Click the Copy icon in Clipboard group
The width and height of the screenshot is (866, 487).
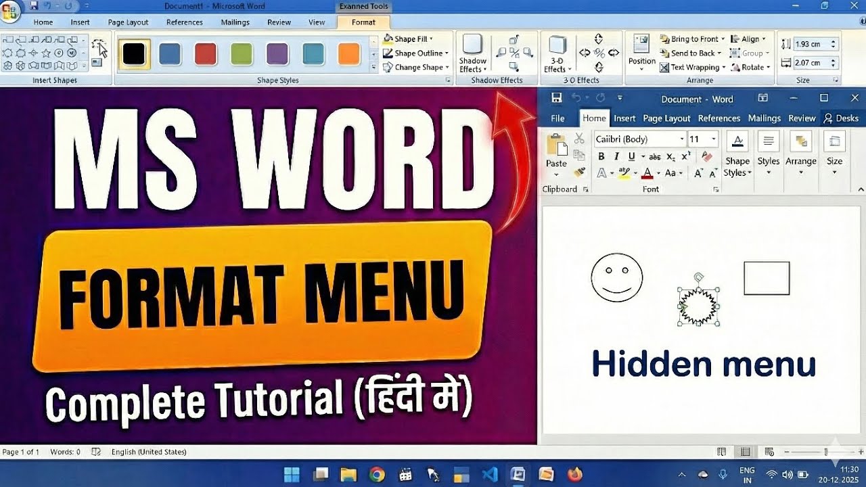pos(579,155)
